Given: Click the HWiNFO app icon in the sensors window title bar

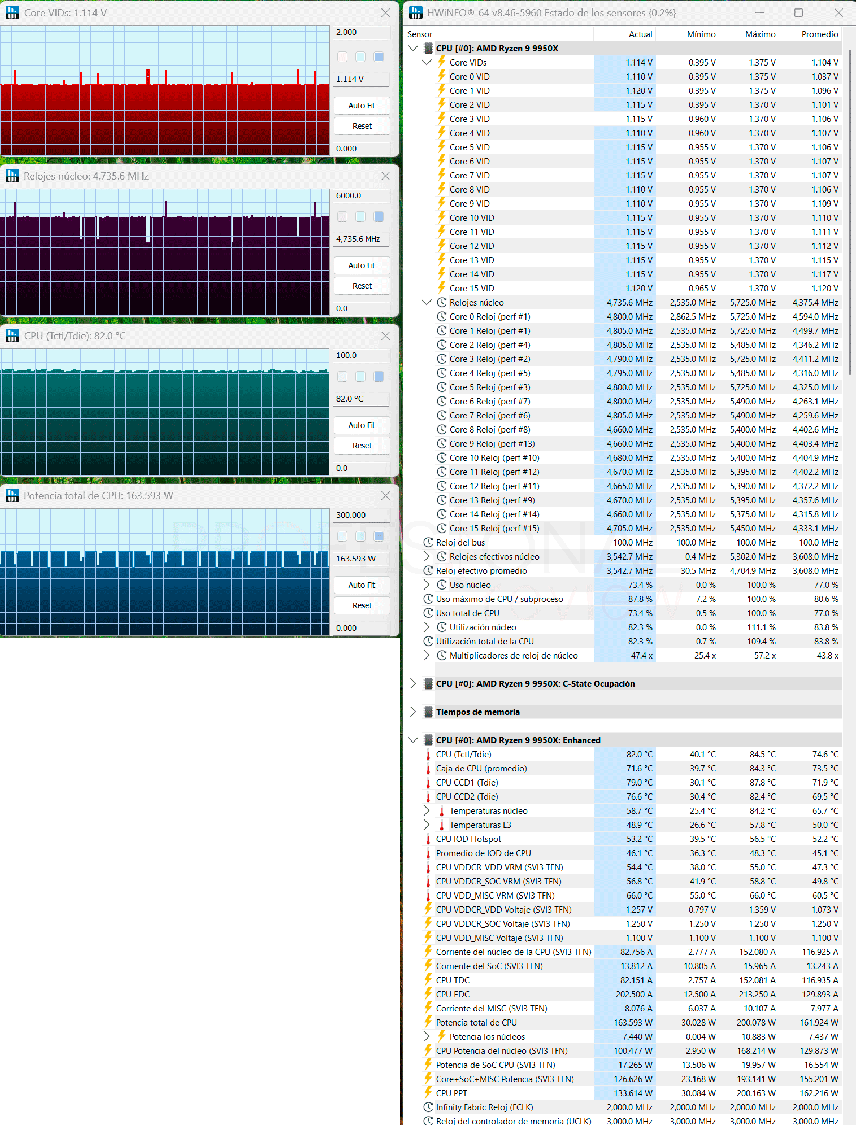Looking at the screenshot, I should tap(415, 12).
